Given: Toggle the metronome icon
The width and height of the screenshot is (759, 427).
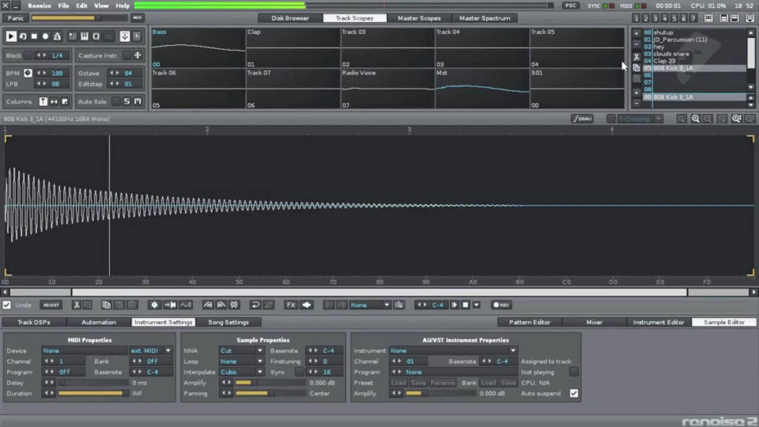Looking at the screenshot, I should coord(57,36).
